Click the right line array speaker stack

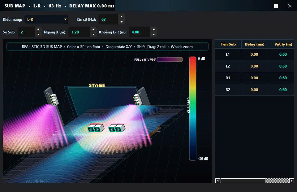138,99
